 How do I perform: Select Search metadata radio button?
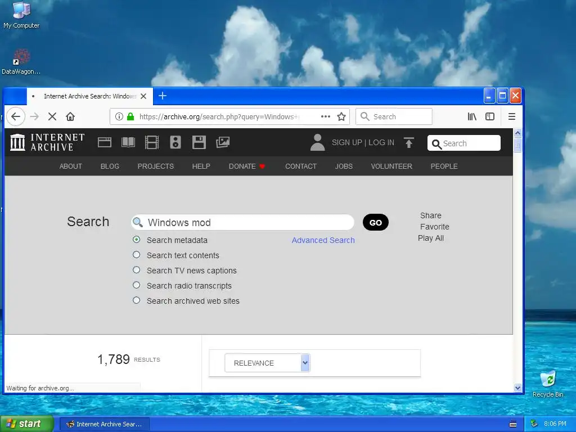point(136,240)
